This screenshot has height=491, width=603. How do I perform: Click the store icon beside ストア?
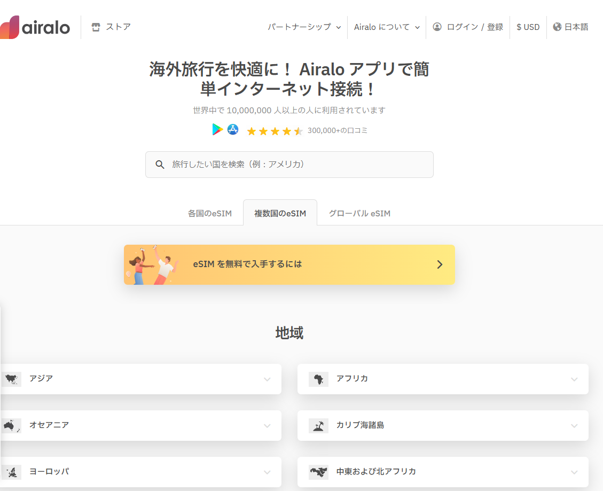pyautogui.click(x=96, y=27)
